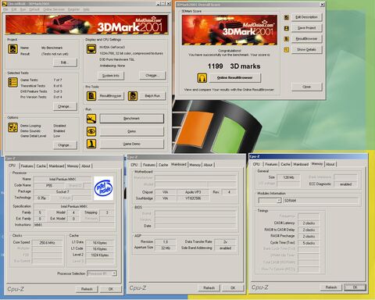
Task: Select CPU tab in middle CPU-Z window
Action: click(x=134, y=165)
